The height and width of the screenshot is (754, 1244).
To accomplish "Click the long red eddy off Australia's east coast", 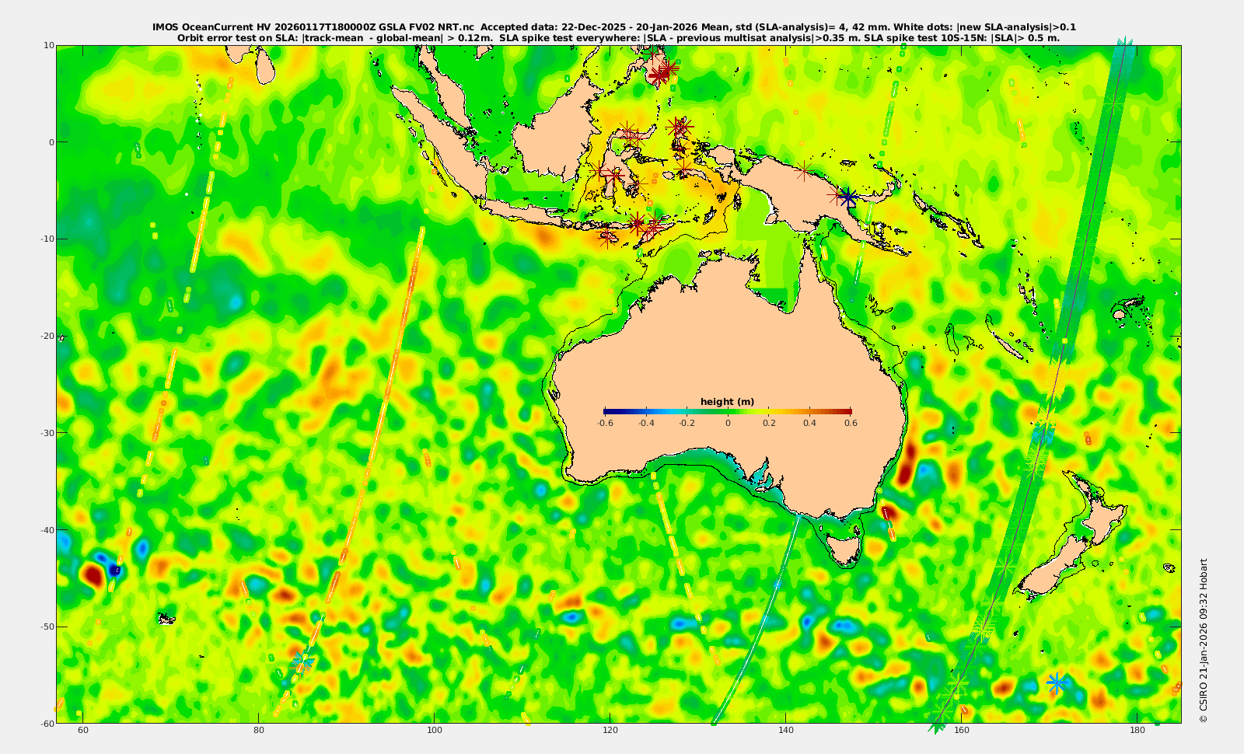I will pos(907,463).
